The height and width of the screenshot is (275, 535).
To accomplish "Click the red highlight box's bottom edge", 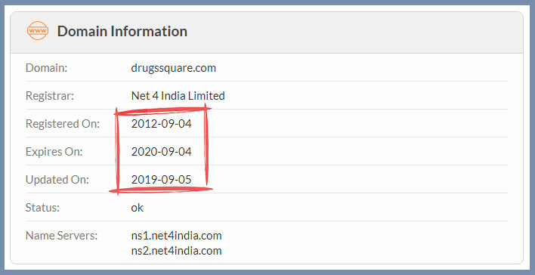I will (x=161, y=190).
